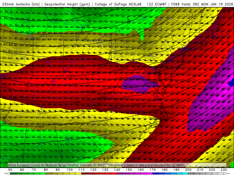Click the 10020 height contour label
Screen dimensions: 234x175
point(81,67)
